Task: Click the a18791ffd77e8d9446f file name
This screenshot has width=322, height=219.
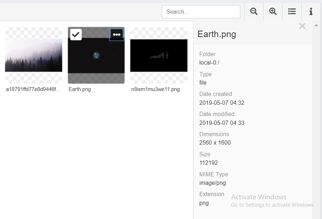Action: click(33, 89)
